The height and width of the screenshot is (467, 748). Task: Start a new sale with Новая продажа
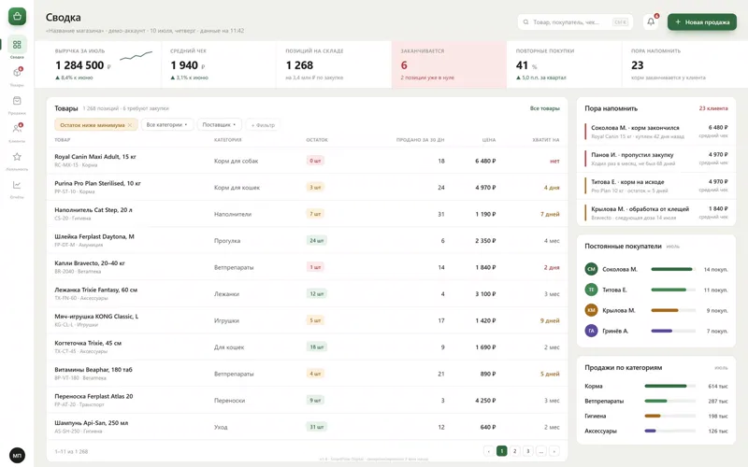coord(702,21)
